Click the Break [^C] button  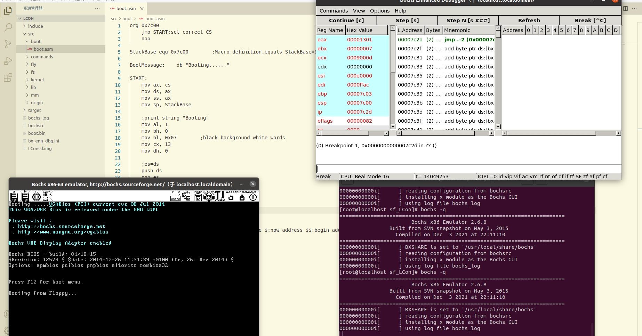coord(590,21)
